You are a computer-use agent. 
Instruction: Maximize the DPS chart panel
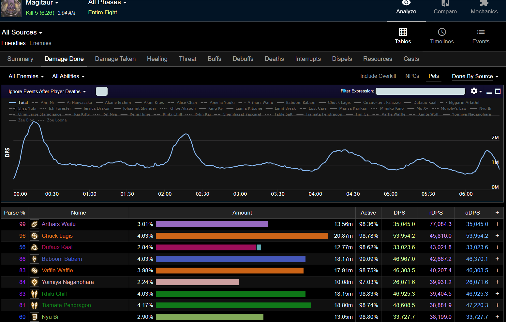tap(498, 91)
